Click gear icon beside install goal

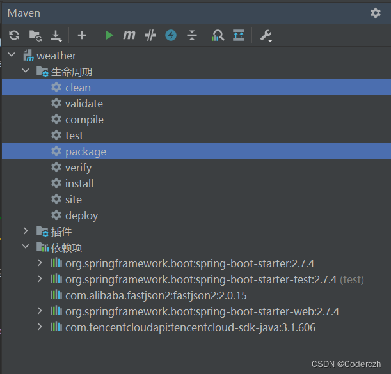[x=56, y=183]
